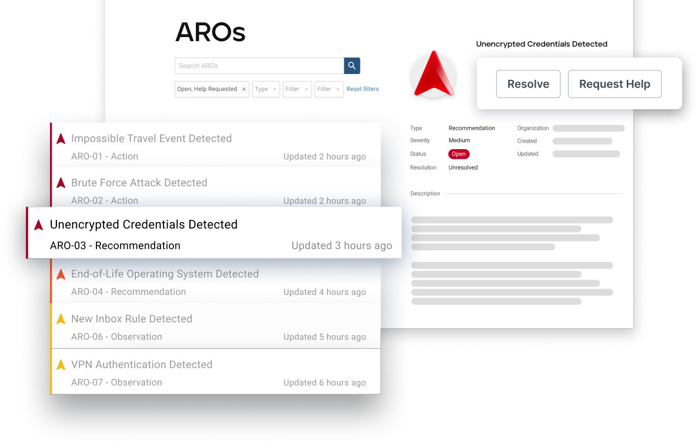Click orange arrow icon beside End-of-Life Operating System

click(x=61, y=274)
